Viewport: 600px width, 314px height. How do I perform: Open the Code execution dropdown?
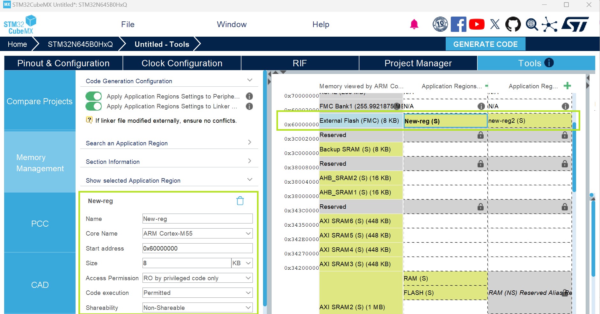pos(198,293)
